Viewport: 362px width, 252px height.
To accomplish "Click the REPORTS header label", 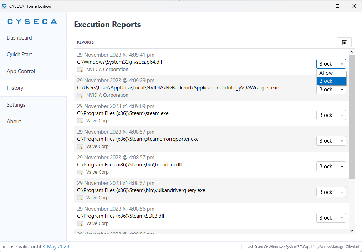I will (x=86, y=42).
